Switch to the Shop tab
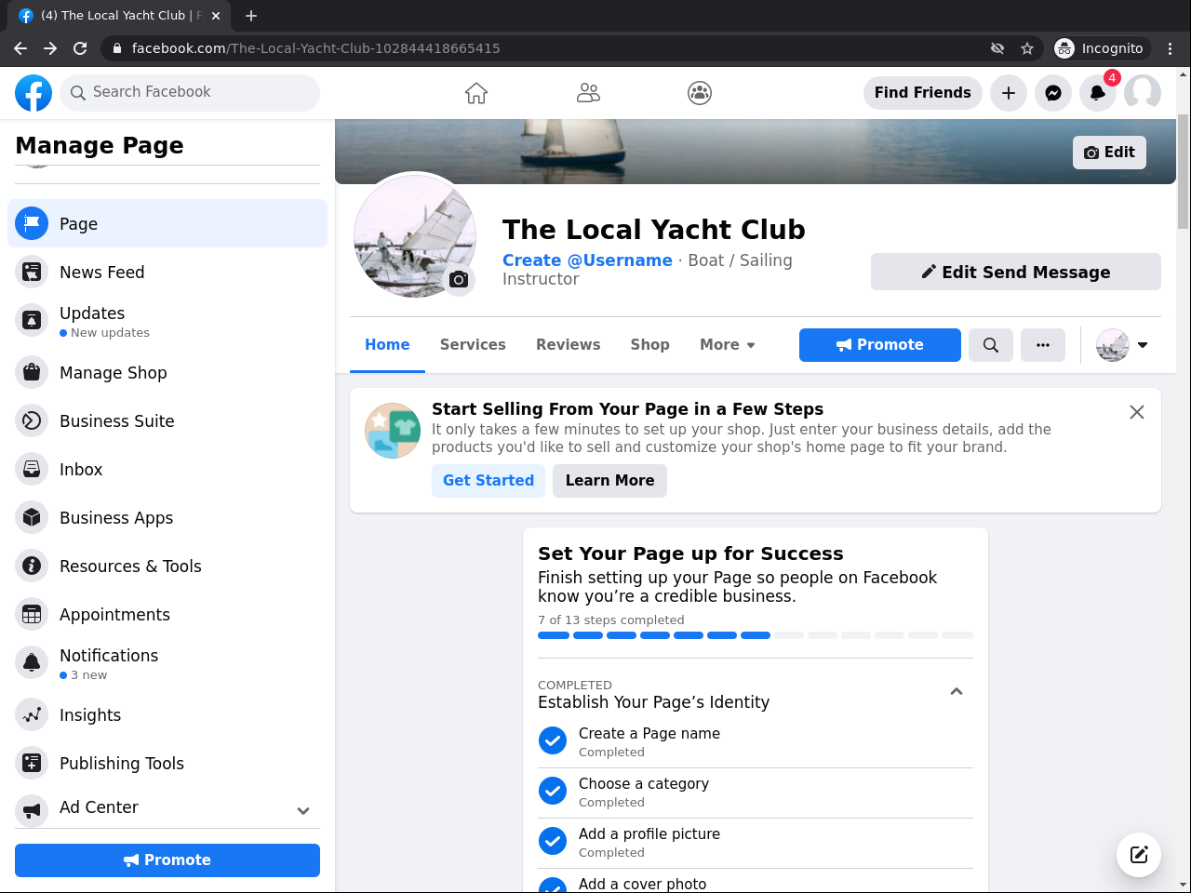 (x=649, y=345)
